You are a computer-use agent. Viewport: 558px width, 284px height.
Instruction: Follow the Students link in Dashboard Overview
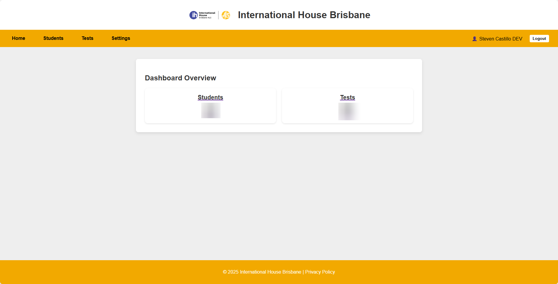pos(210,97)
